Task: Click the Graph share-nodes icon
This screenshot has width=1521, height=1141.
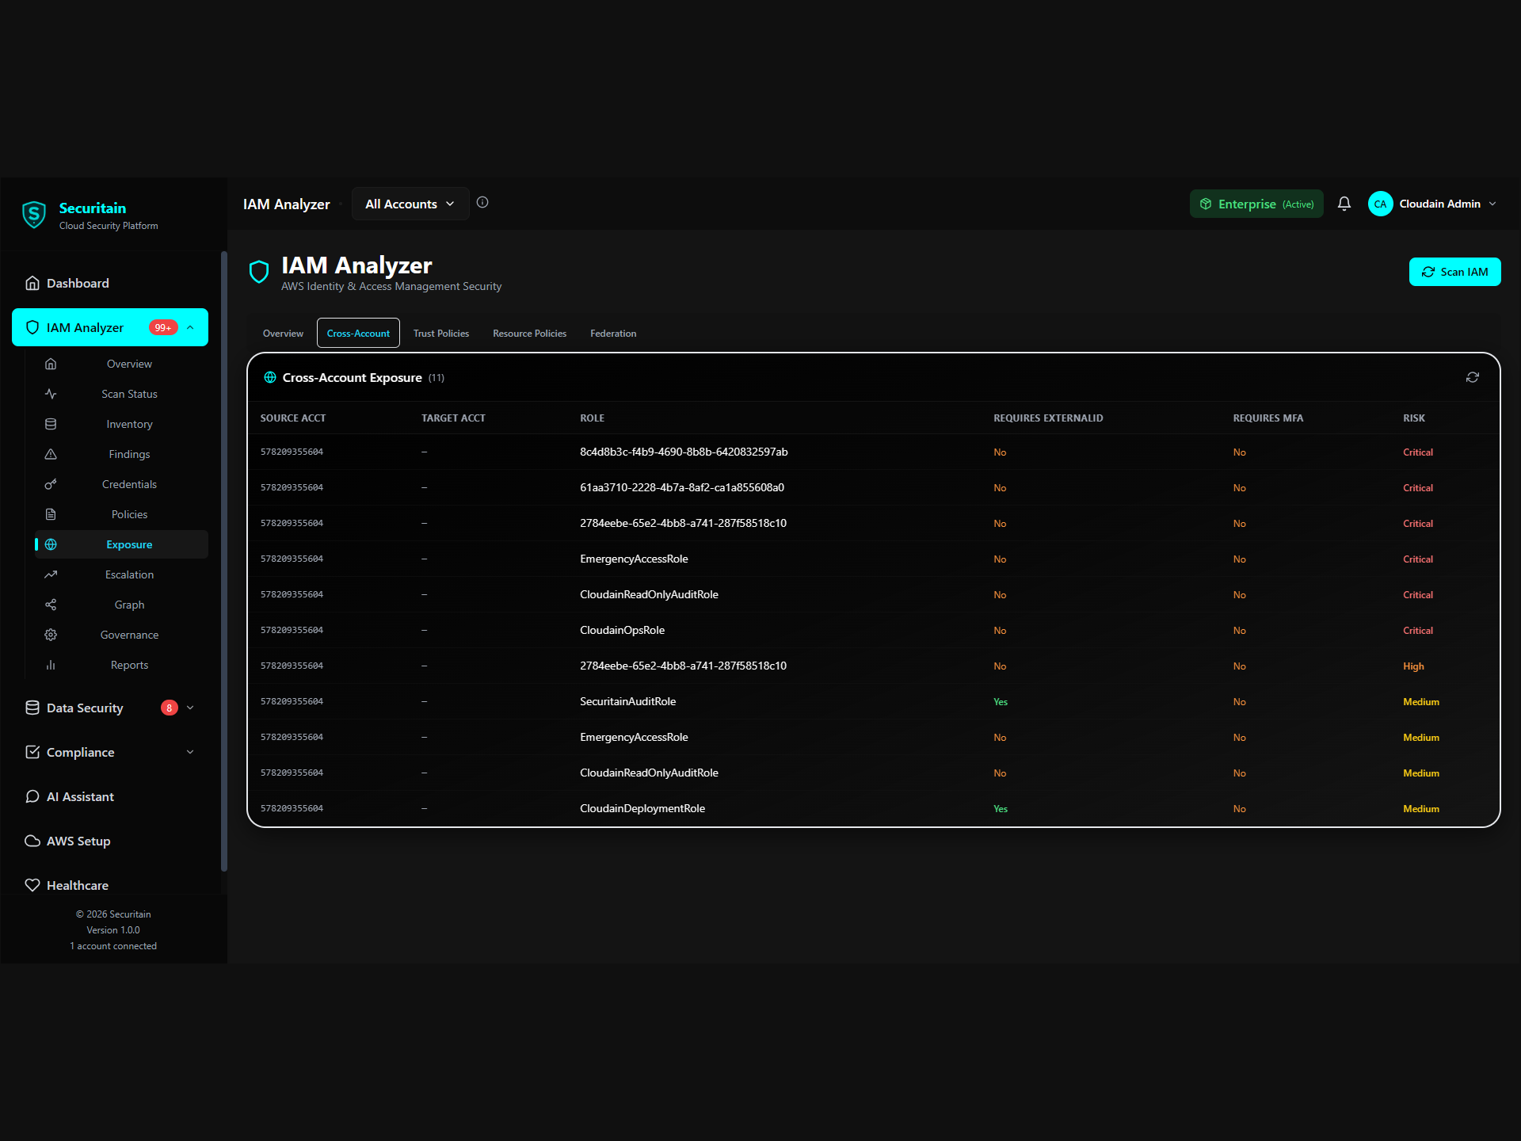Action: [x=51, y=605]
